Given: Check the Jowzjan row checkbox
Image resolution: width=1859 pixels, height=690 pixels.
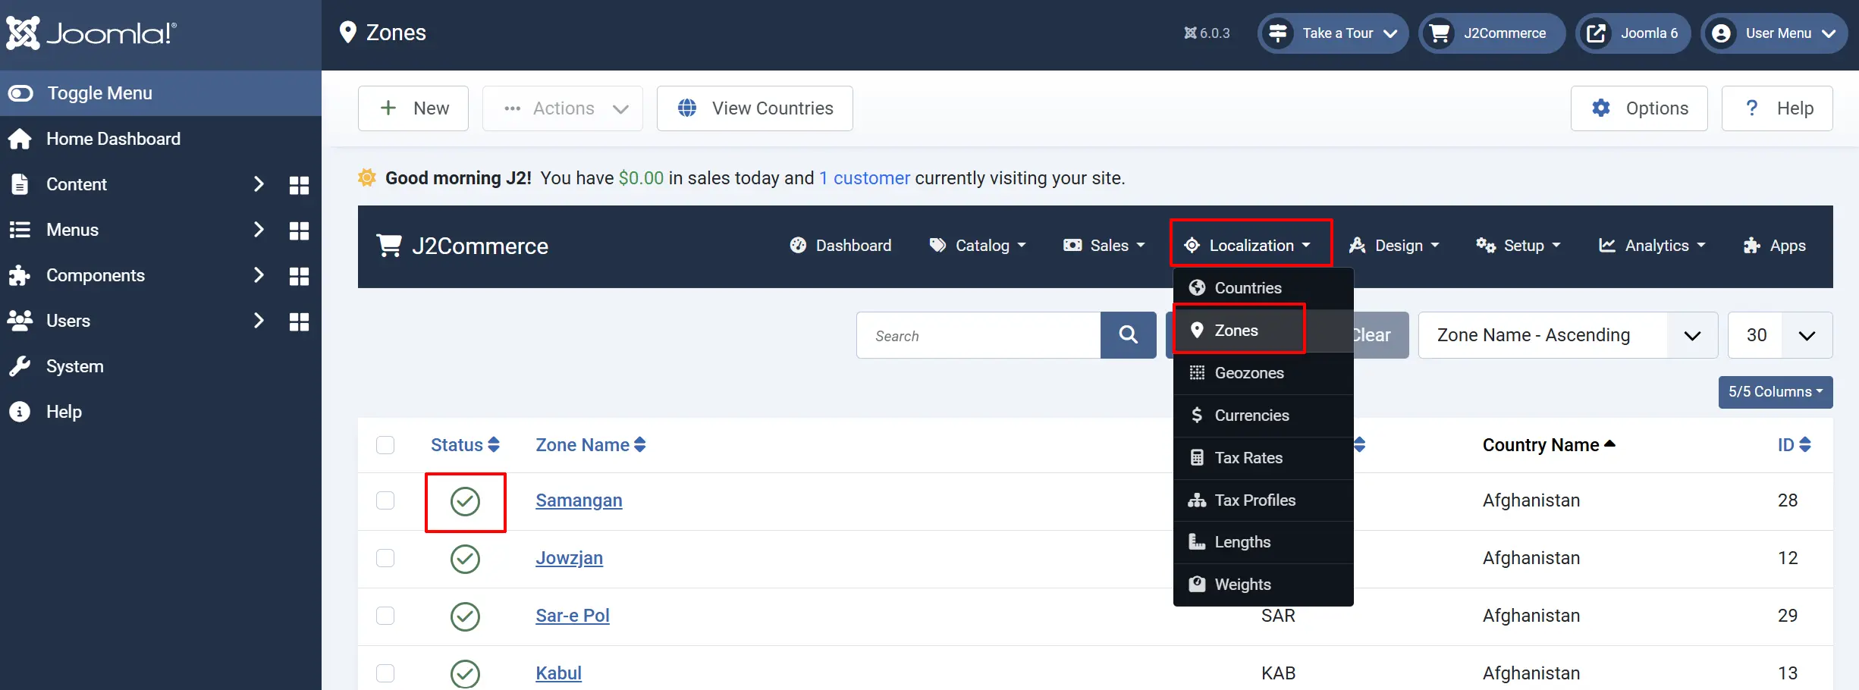Looking at the screenshot, I should point(385,558).
